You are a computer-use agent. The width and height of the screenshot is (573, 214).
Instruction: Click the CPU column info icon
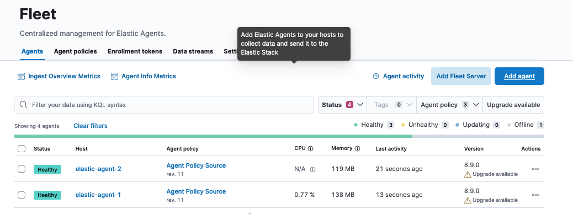coord(311,148)
